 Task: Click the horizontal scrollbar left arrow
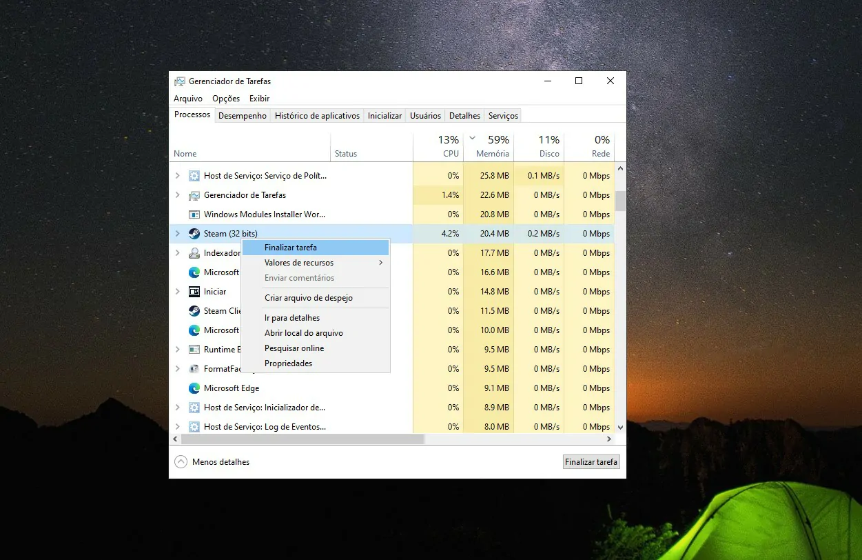coord(175,439)
